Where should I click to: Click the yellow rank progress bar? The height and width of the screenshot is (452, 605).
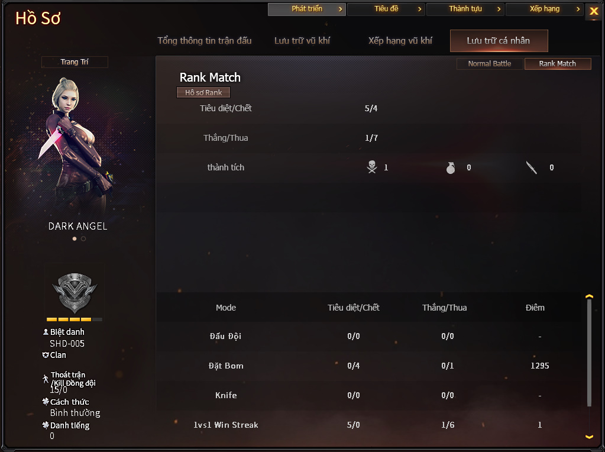click(x=75, y=319)
